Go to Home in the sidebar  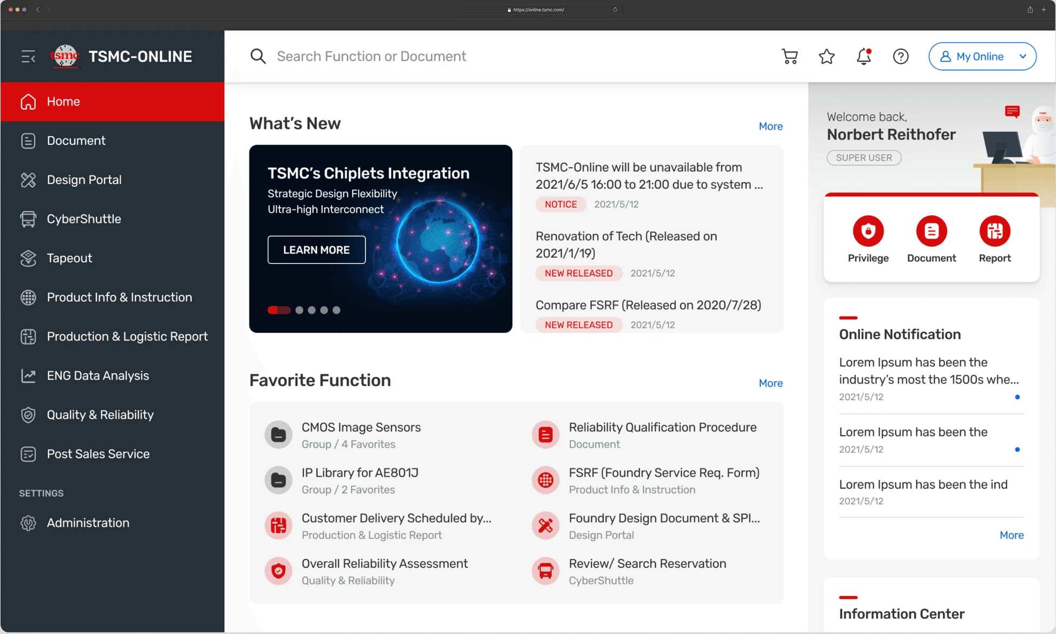point(113,102)
